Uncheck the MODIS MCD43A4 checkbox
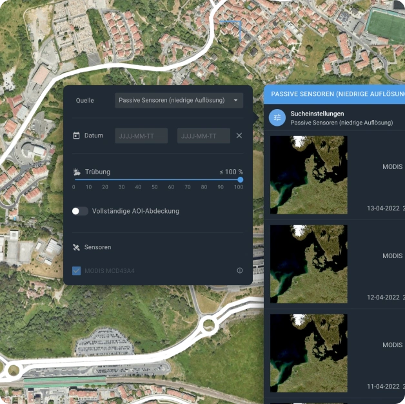The width and height of the screenshot is (405, 404). coord(76,270)
